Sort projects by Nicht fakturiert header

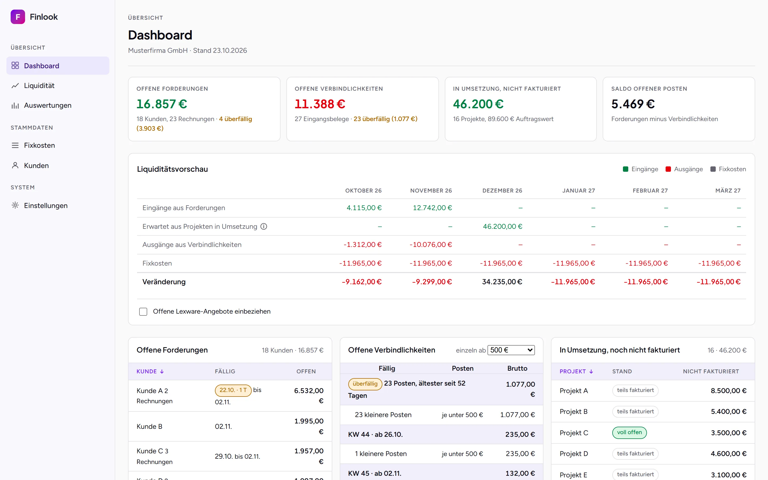tap(711, 371)
